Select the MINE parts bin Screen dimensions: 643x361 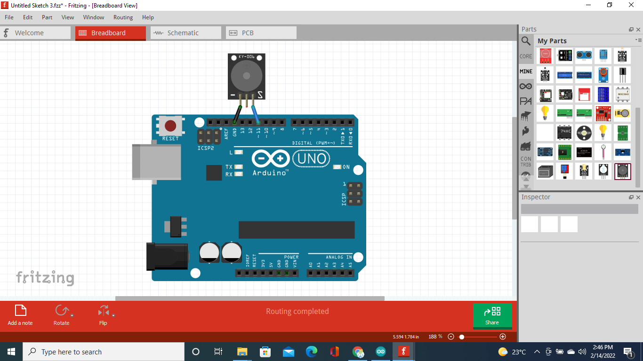click(526, 71)
